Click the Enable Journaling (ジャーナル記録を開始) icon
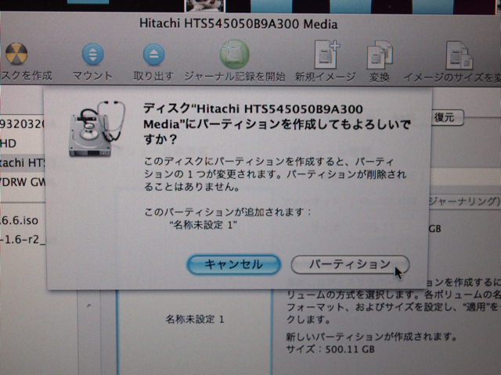This screenshot has height=375, width=501. point(234,55)
